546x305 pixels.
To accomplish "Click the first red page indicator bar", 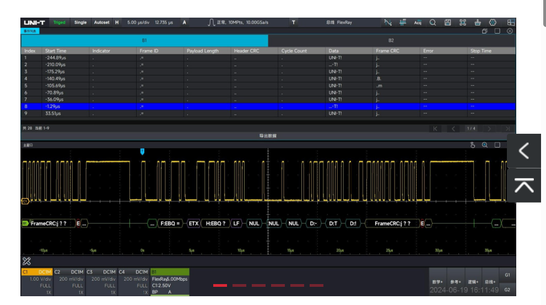I will coord(220,286).
